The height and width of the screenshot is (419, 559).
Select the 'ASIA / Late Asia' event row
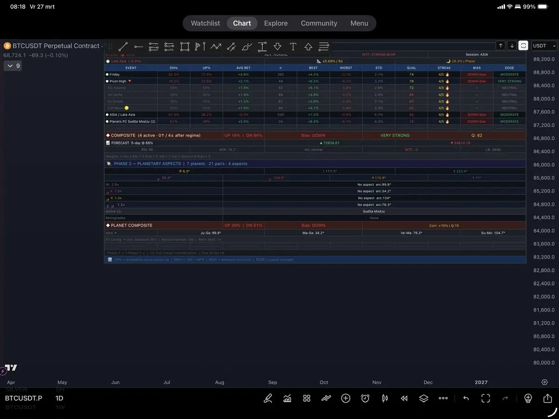pyautogui.click(x=315, y=115)
